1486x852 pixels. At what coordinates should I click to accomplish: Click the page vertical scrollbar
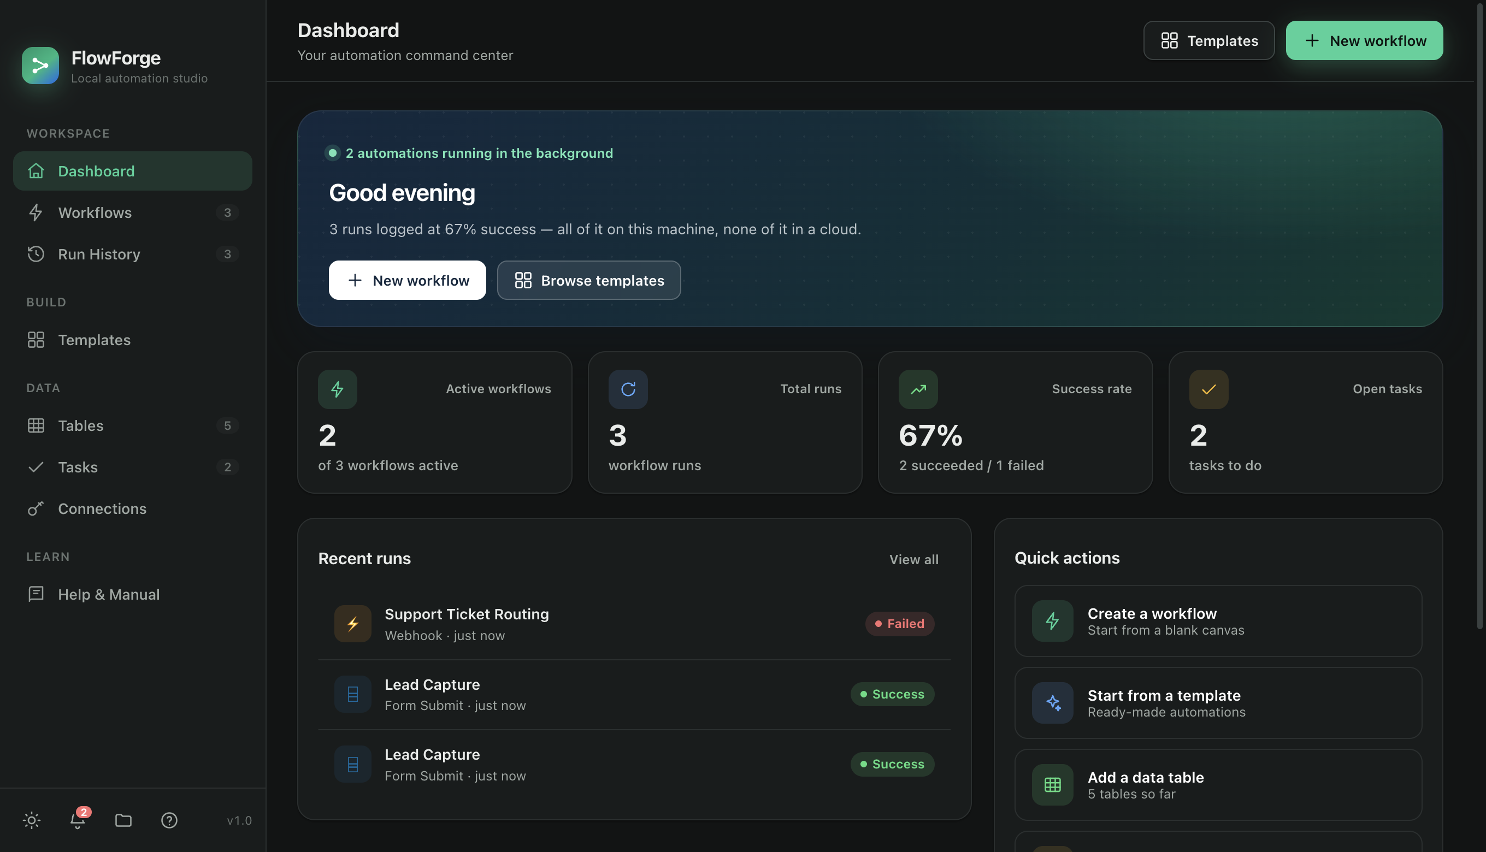click(1480, 316)
